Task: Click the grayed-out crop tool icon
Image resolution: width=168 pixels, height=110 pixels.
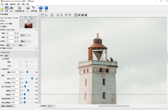Action: click(52, 15)
